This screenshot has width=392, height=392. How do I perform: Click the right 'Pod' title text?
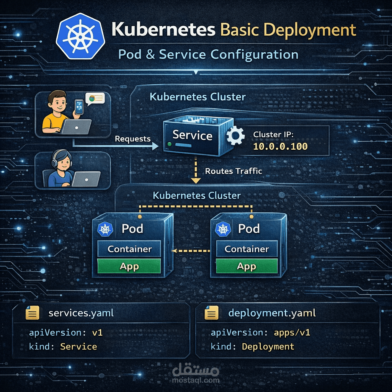(249, 229)
